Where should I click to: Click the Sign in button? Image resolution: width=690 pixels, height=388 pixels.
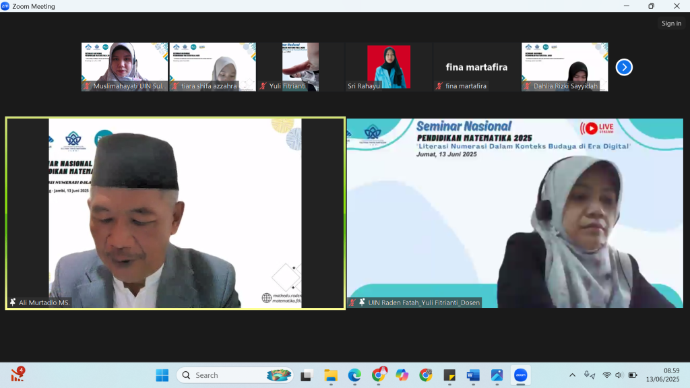[x=671, y=24]
